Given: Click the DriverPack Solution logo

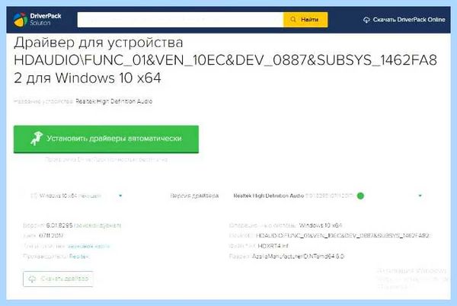Looking at the screenshot, I should click(x=37, y=20).
